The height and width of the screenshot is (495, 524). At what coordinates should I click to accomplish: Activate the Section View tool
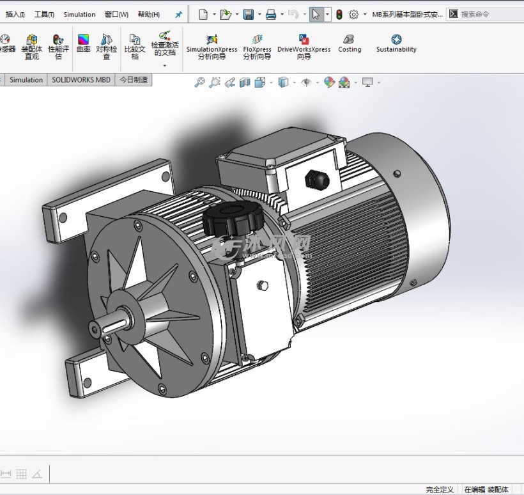[245, 82]
